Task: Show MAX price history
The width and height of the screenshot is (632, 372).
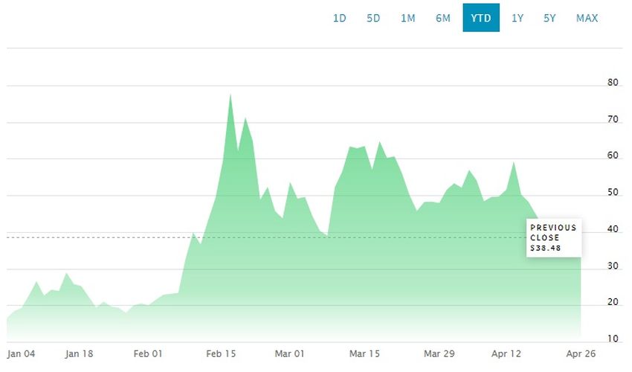Action: [587, 18]
